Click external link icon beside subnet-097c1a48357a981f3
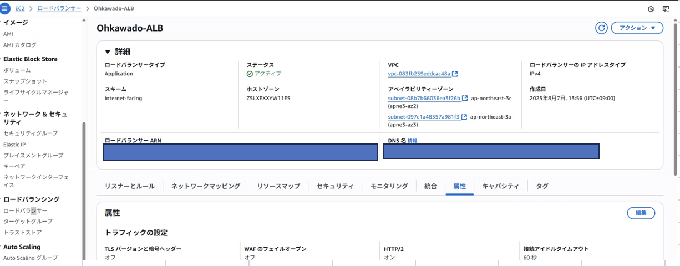 pyautogui.click(x=465, y=117)
